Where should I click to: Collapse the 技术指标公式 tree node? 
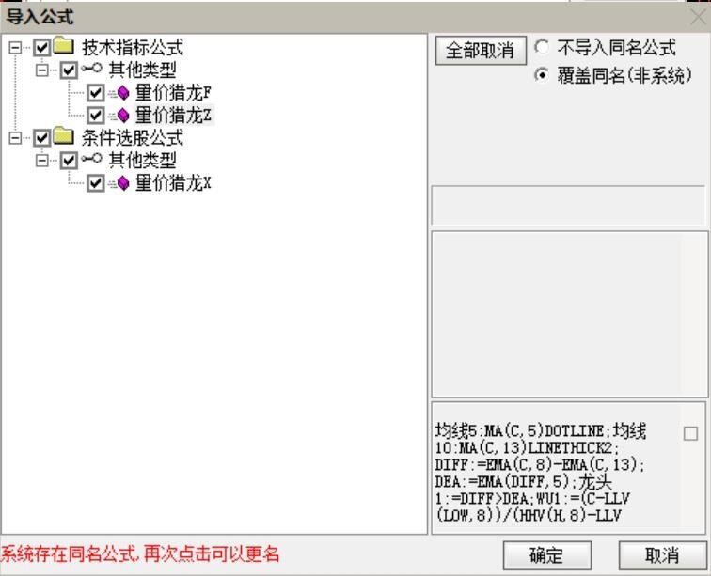point(15,48)
